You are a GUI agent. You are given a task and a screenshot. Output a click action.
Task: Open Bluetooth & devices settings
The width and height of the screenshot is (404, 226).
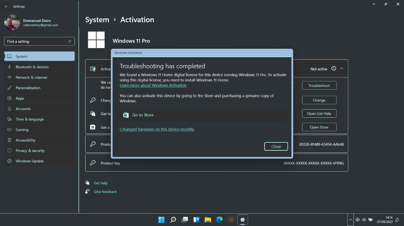[32, 67]
